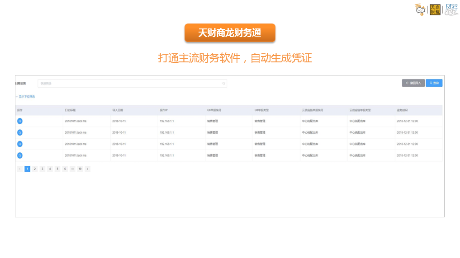This screenshot has width=460, height=258.
Task: Select page 1 in pagination
Action: [27, 169]
